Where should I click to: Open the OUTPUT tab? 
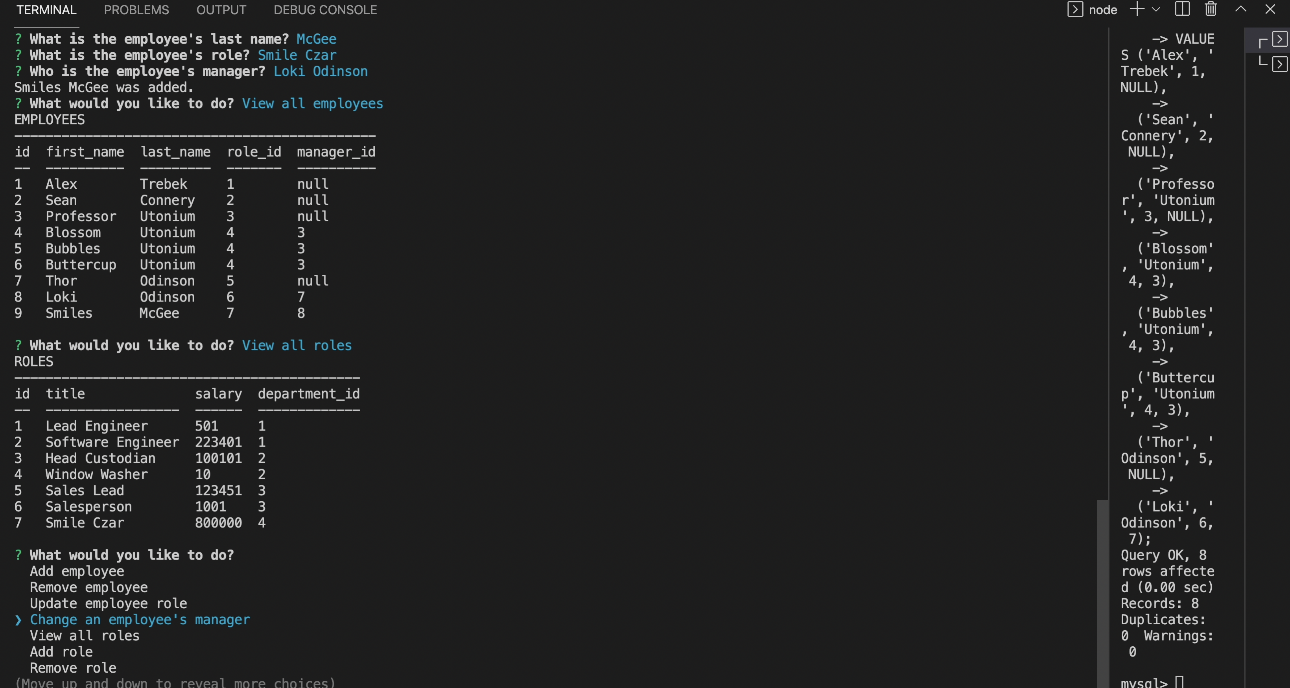point(221,10)
